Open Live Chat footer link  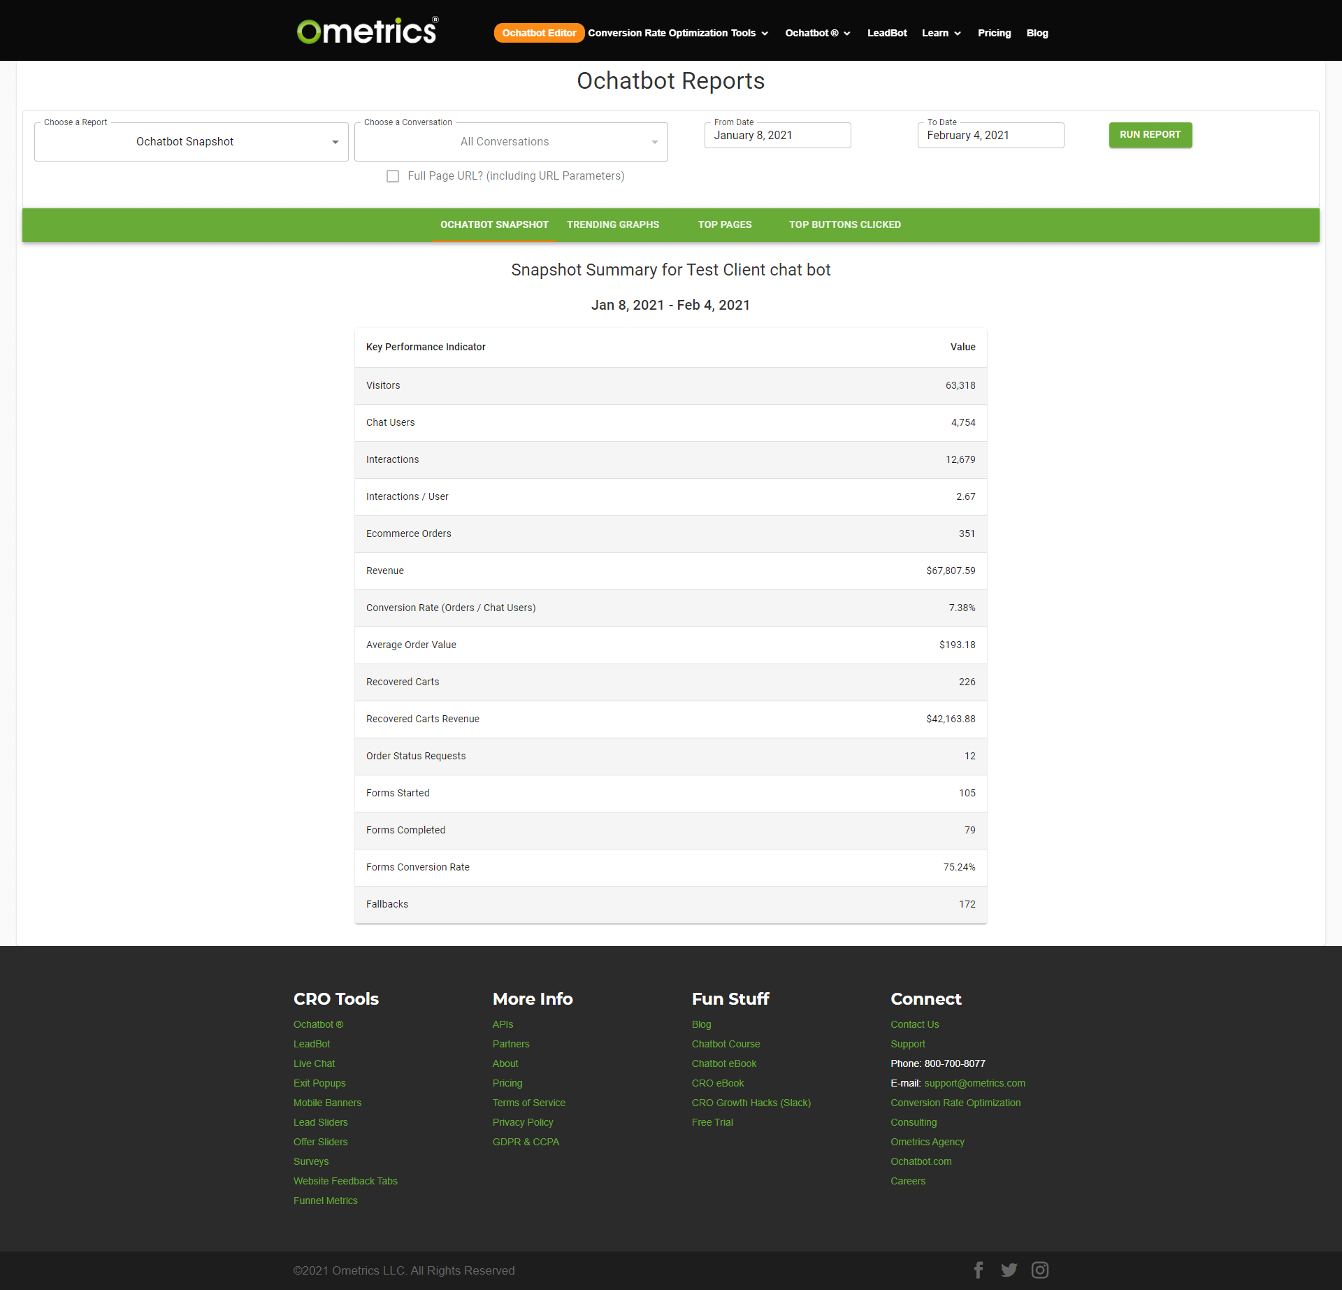point(314,1063)
